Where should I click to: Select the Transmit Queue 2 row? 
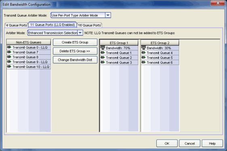click(x=119, y=58)
